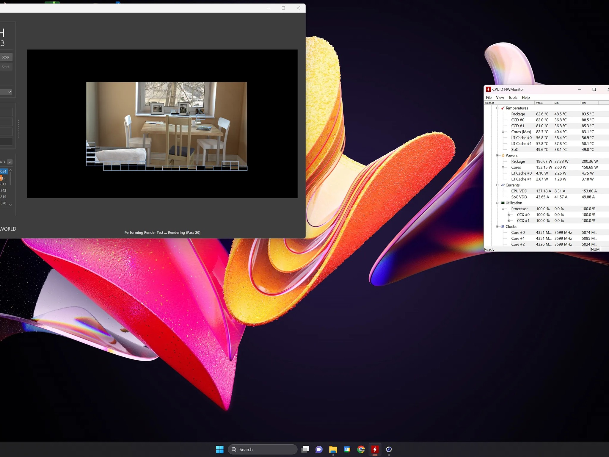Open the View menu in HWMonitor
The width and height of the screenshot is (609, 457).
coord(500,97)
